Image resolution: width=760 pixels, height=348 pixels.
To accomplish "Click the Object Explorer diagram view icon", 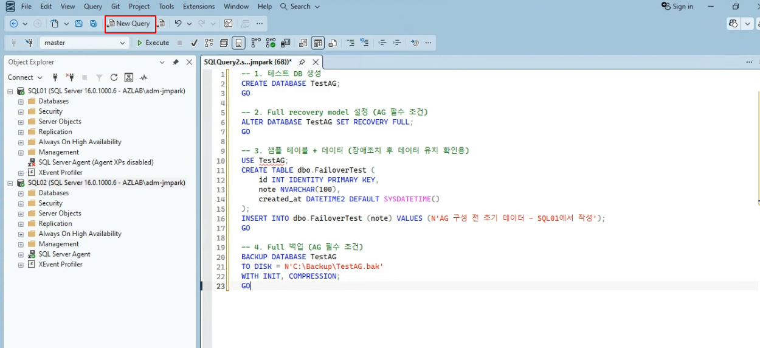I will (128, 77).
